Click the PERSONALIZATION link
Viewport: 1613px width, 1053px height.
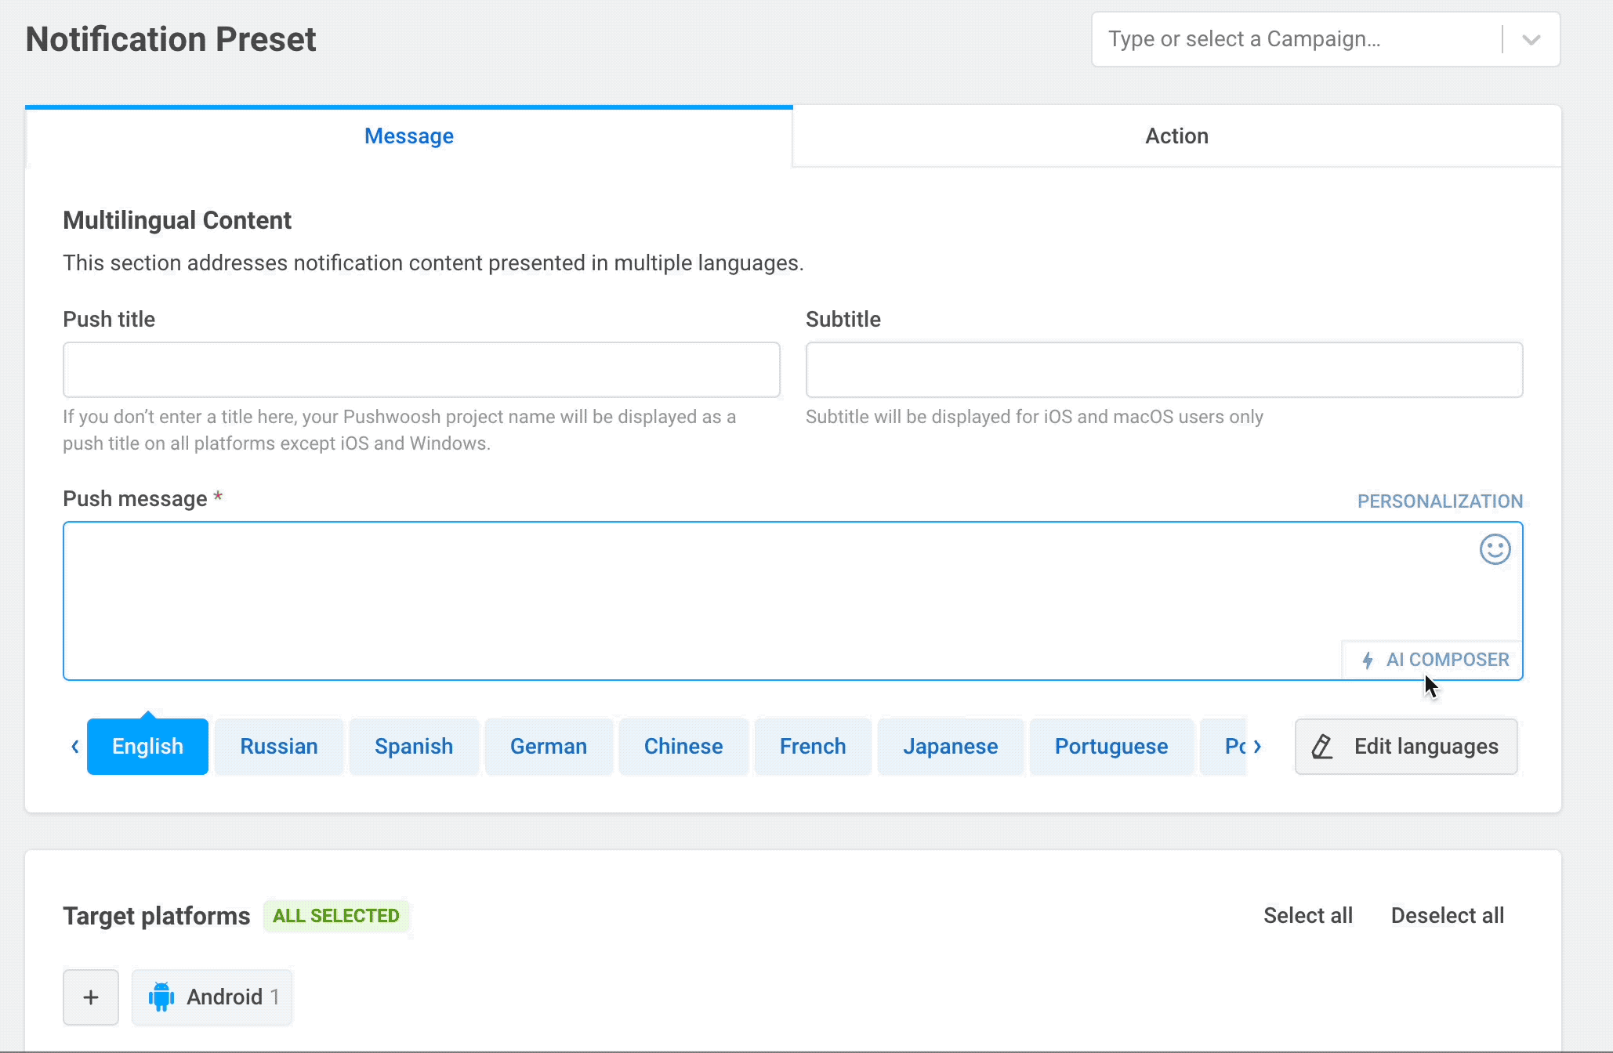click(x=1440, y=501)
